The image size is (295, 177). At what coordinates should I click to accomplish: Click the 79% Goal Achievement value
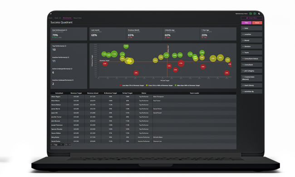pyautogui.click(x=55, y=35)
